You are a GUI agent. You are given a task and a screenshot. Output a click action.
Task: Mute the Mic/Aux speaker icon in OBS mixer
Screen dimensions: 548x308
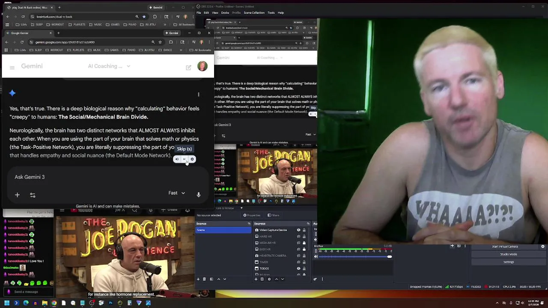[316, 257]
